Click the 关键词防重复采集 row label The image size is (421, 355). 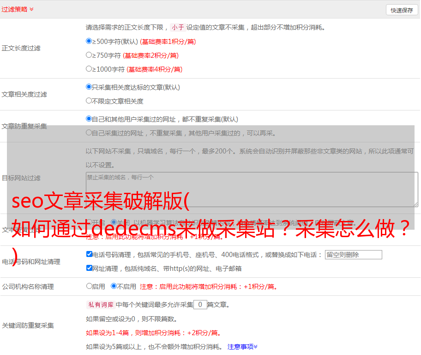pos(28,326)
